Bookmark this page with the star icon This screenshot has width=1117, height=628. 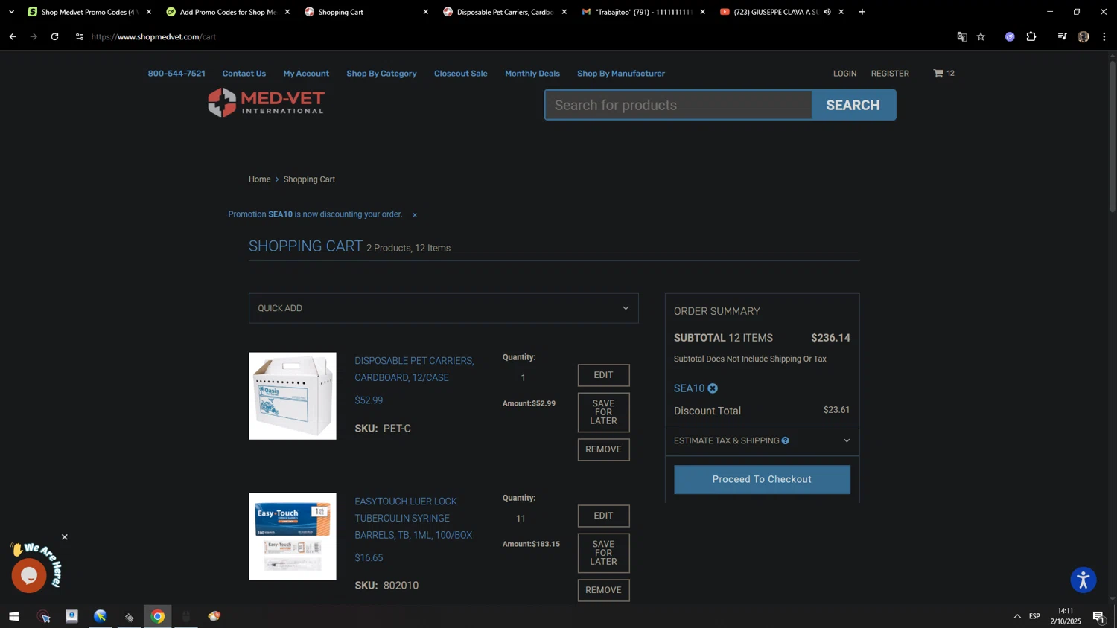tap(981, 36)
